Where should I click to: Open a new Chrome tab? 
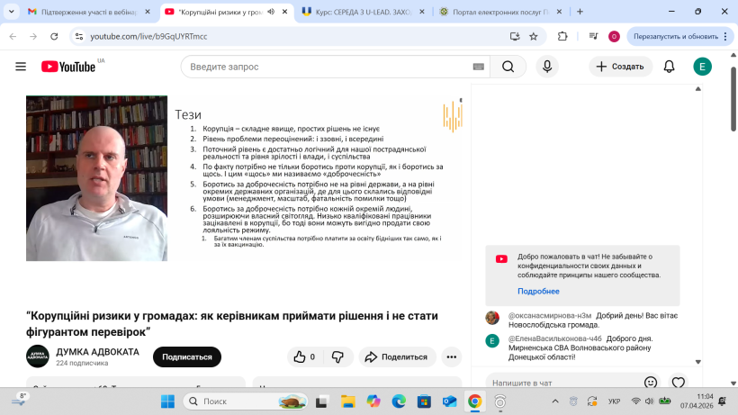[580, 12]
